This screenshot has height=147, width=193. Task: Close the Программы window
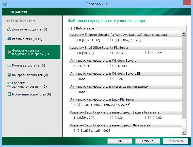click(x=187, y=3)
